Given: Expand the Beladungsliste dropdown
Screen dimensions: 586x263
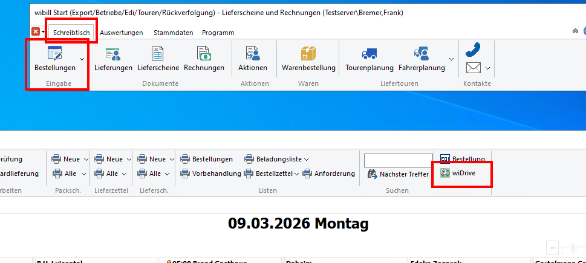Looking at the screenshot, I should tap(307, 159).
